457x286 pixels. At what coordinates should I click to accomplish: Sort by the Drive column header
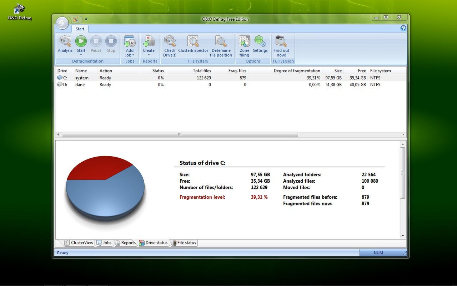click(64, 71)
